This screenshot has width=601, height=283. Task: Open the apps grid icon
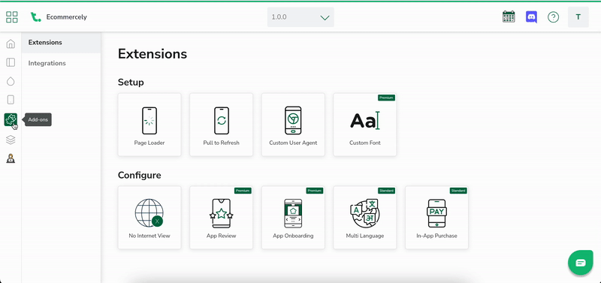coord(12,17)
